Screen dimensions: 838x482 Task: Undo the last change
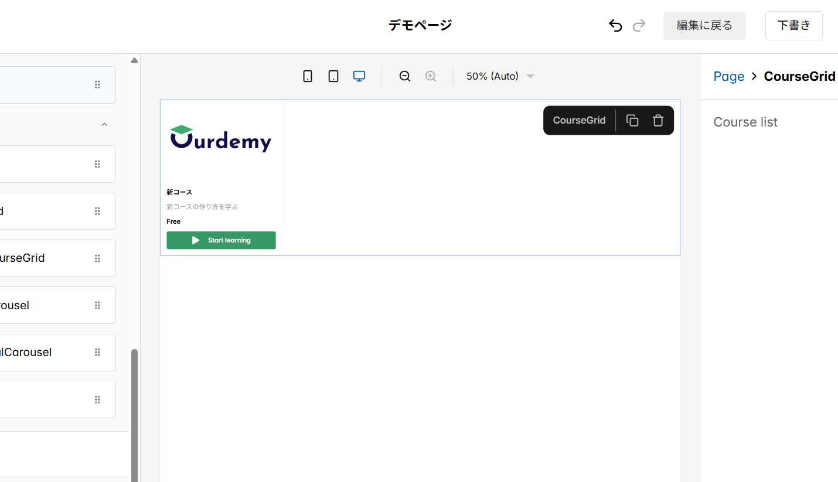(615, 25)
